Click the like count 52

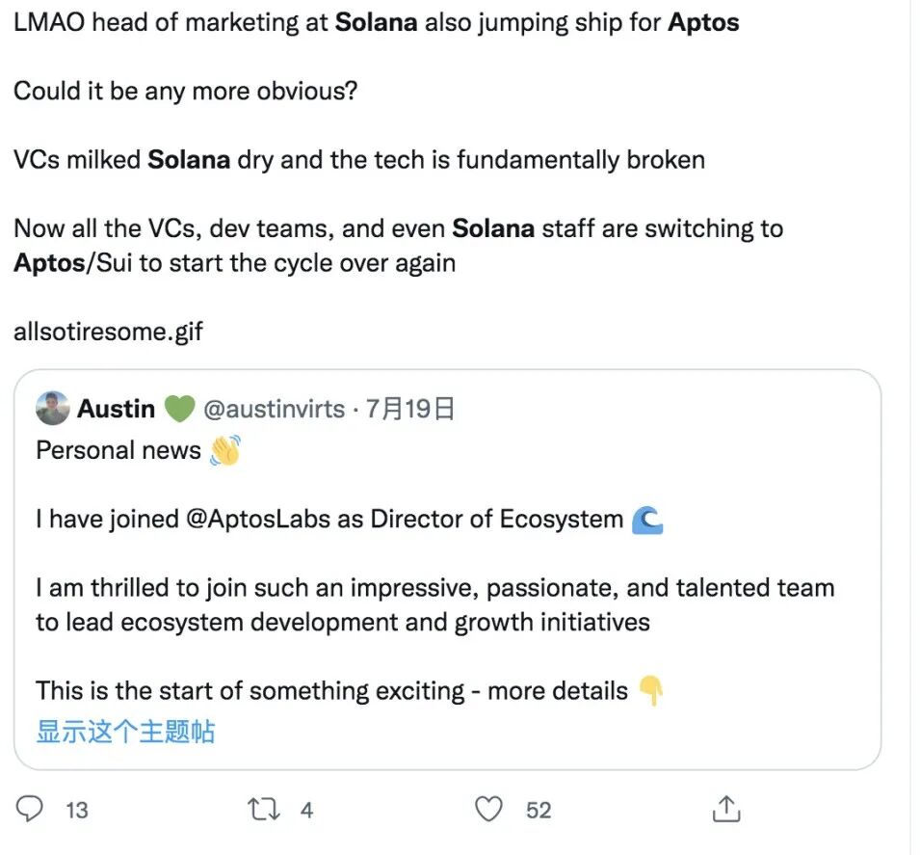tap(539, 810)
